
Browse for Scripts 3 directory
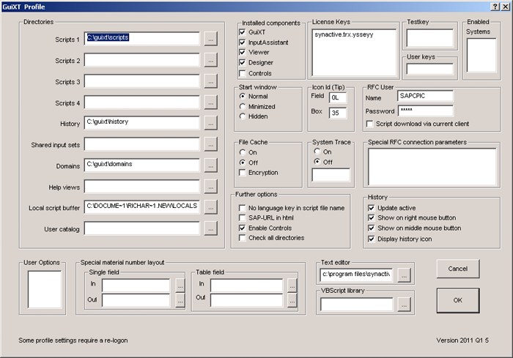click(x=211, y=82)
